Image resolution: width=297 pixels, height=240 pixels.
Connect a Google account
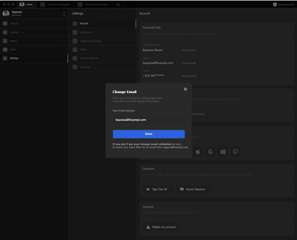[x=210, y=151]
